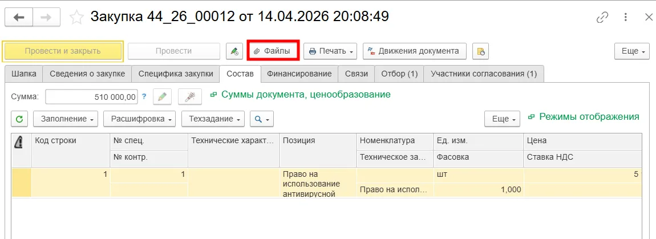Image resolution: width=656 pixels, height=239 pixels.
Task: Click the № спец. column header
Action: (x=149, y=141)
